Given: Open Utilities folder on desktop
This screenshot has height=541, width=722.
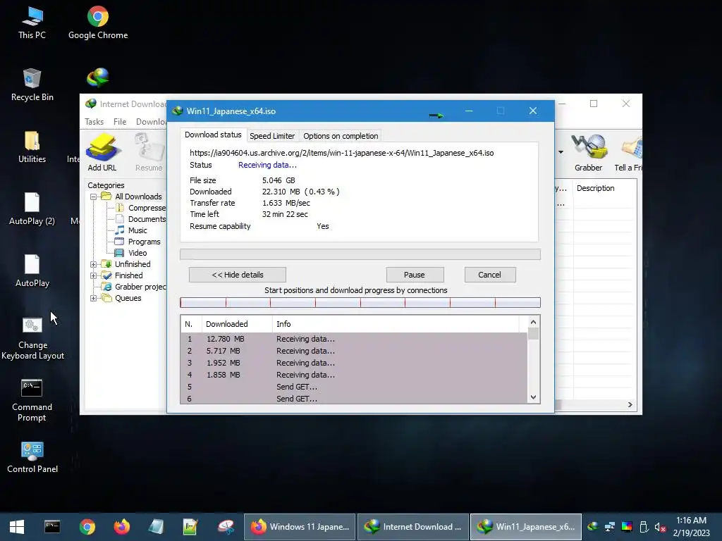Looking at the screenshot, I should (32, 147).
